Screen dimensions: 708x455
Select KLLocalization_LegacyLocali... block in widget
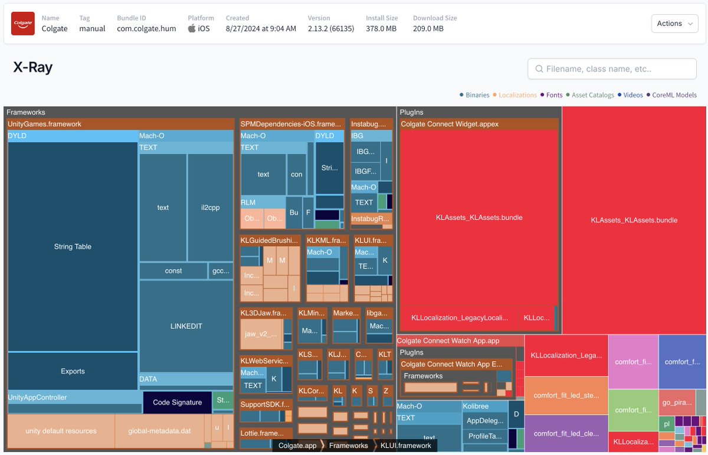tap(460, 318)
